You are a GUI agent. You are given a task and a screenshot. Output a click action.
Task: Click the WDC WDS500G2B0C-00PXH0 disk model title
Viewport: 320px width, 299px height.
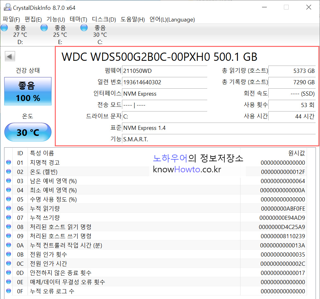[159, 57]
